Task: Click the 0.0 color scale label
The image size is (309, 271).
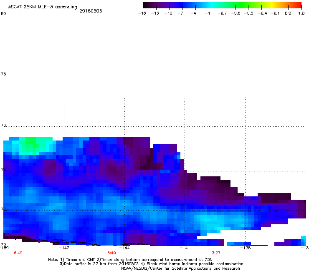Action: 288,13
